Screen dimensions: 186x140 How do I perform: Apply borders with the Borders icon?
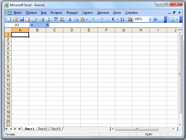point(173,19)
